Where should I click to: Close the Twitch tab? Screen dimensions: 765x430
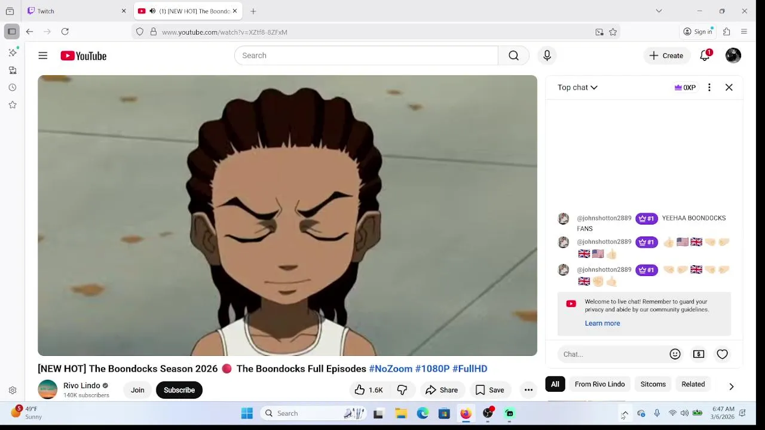pos(124,11)
